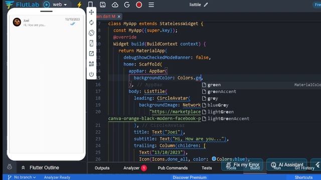Open the Tests tab
This screenshot has width=321, height=180.
coord(207,168)
